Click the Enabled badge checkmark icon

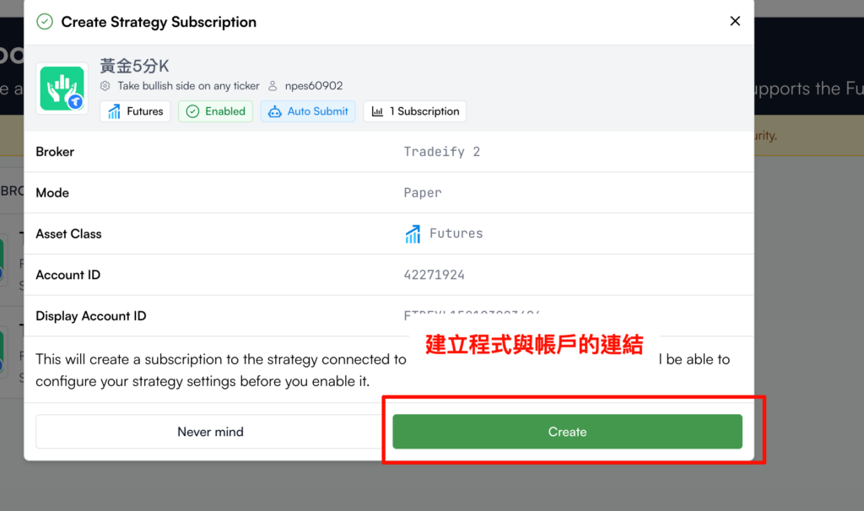pyautogui.click(x=192, y=112)
